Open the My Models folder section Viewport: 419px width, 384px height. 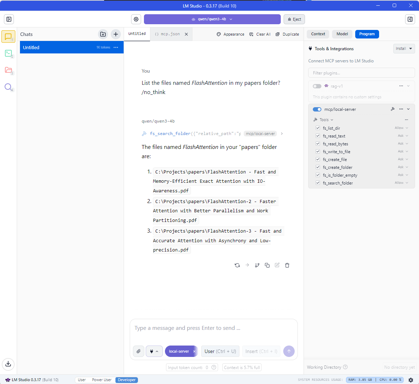8,70
